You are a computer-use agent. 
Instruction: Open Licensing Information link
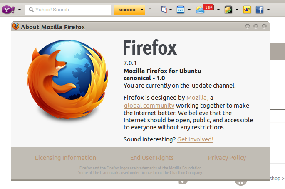65,158
